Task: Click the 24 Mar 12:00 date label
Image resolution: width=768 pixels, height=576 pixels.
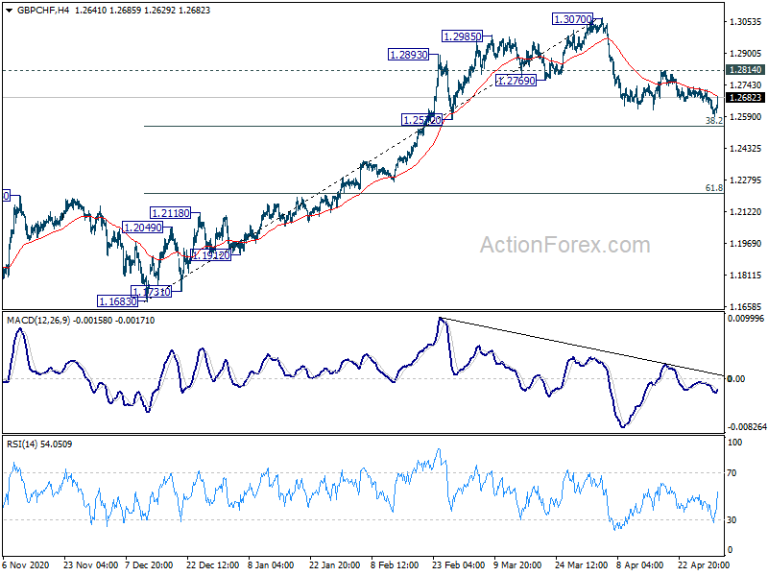Action: pos(581,564)
